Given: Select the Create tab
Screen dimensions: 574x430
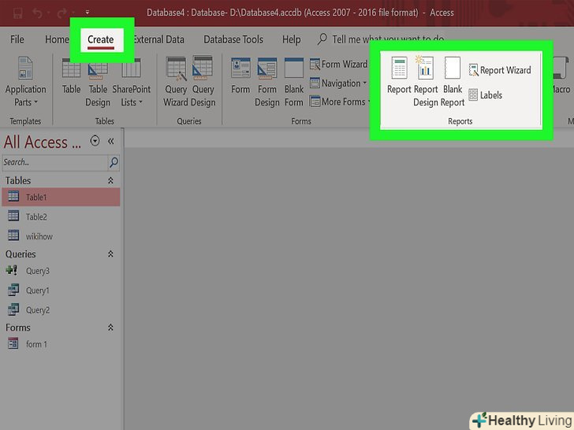Looking at the screenshot, I should (101, 39).
